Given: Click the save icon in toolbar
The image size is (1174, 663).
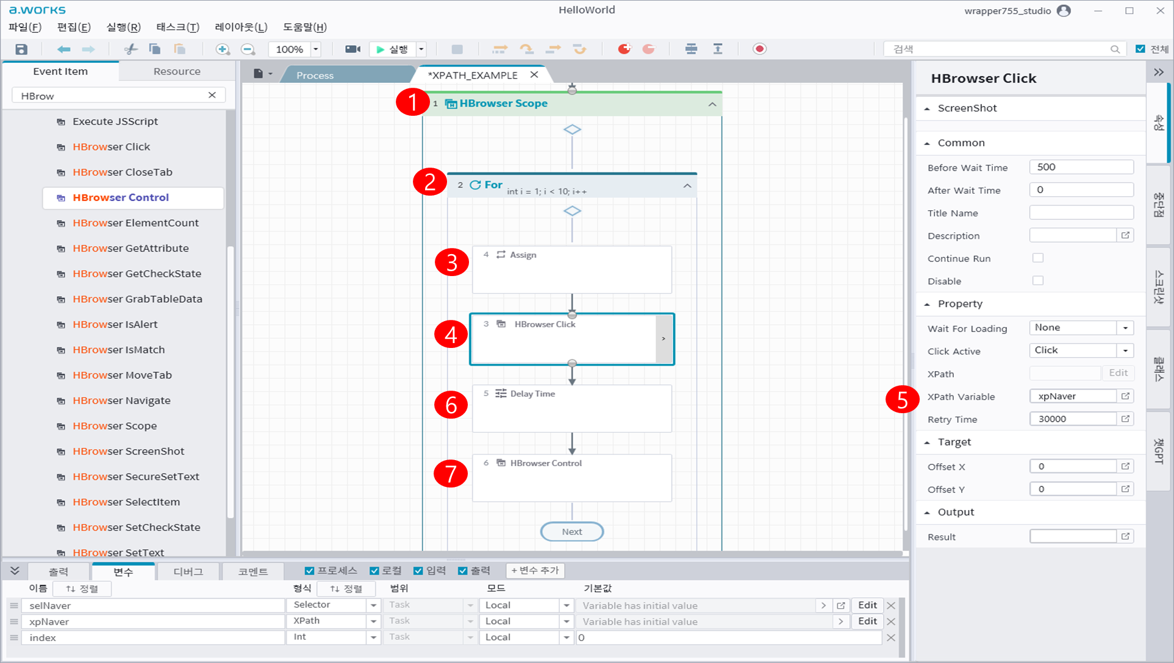Looking at the screenshot, I should click(x=21, y=49).
